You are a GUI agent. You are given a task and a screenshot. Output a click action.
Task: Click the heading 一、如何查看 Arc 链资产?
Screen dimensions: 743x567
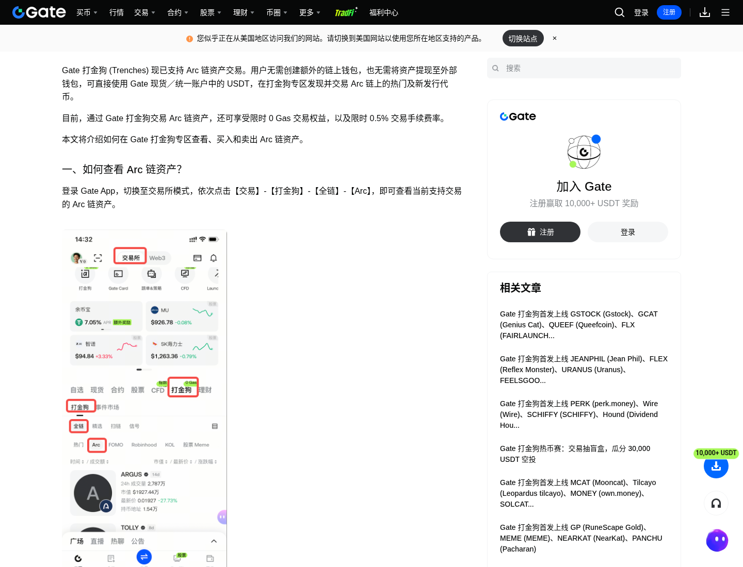(122, 170)
